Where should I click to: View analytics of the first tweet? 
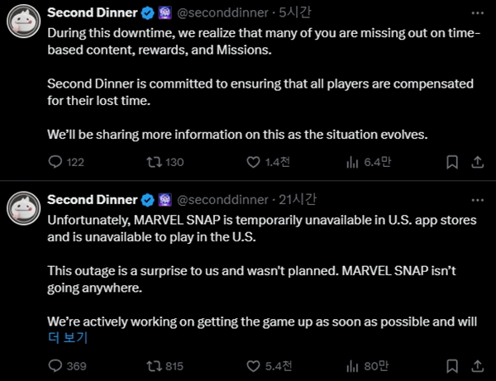(x=352, y=162)
